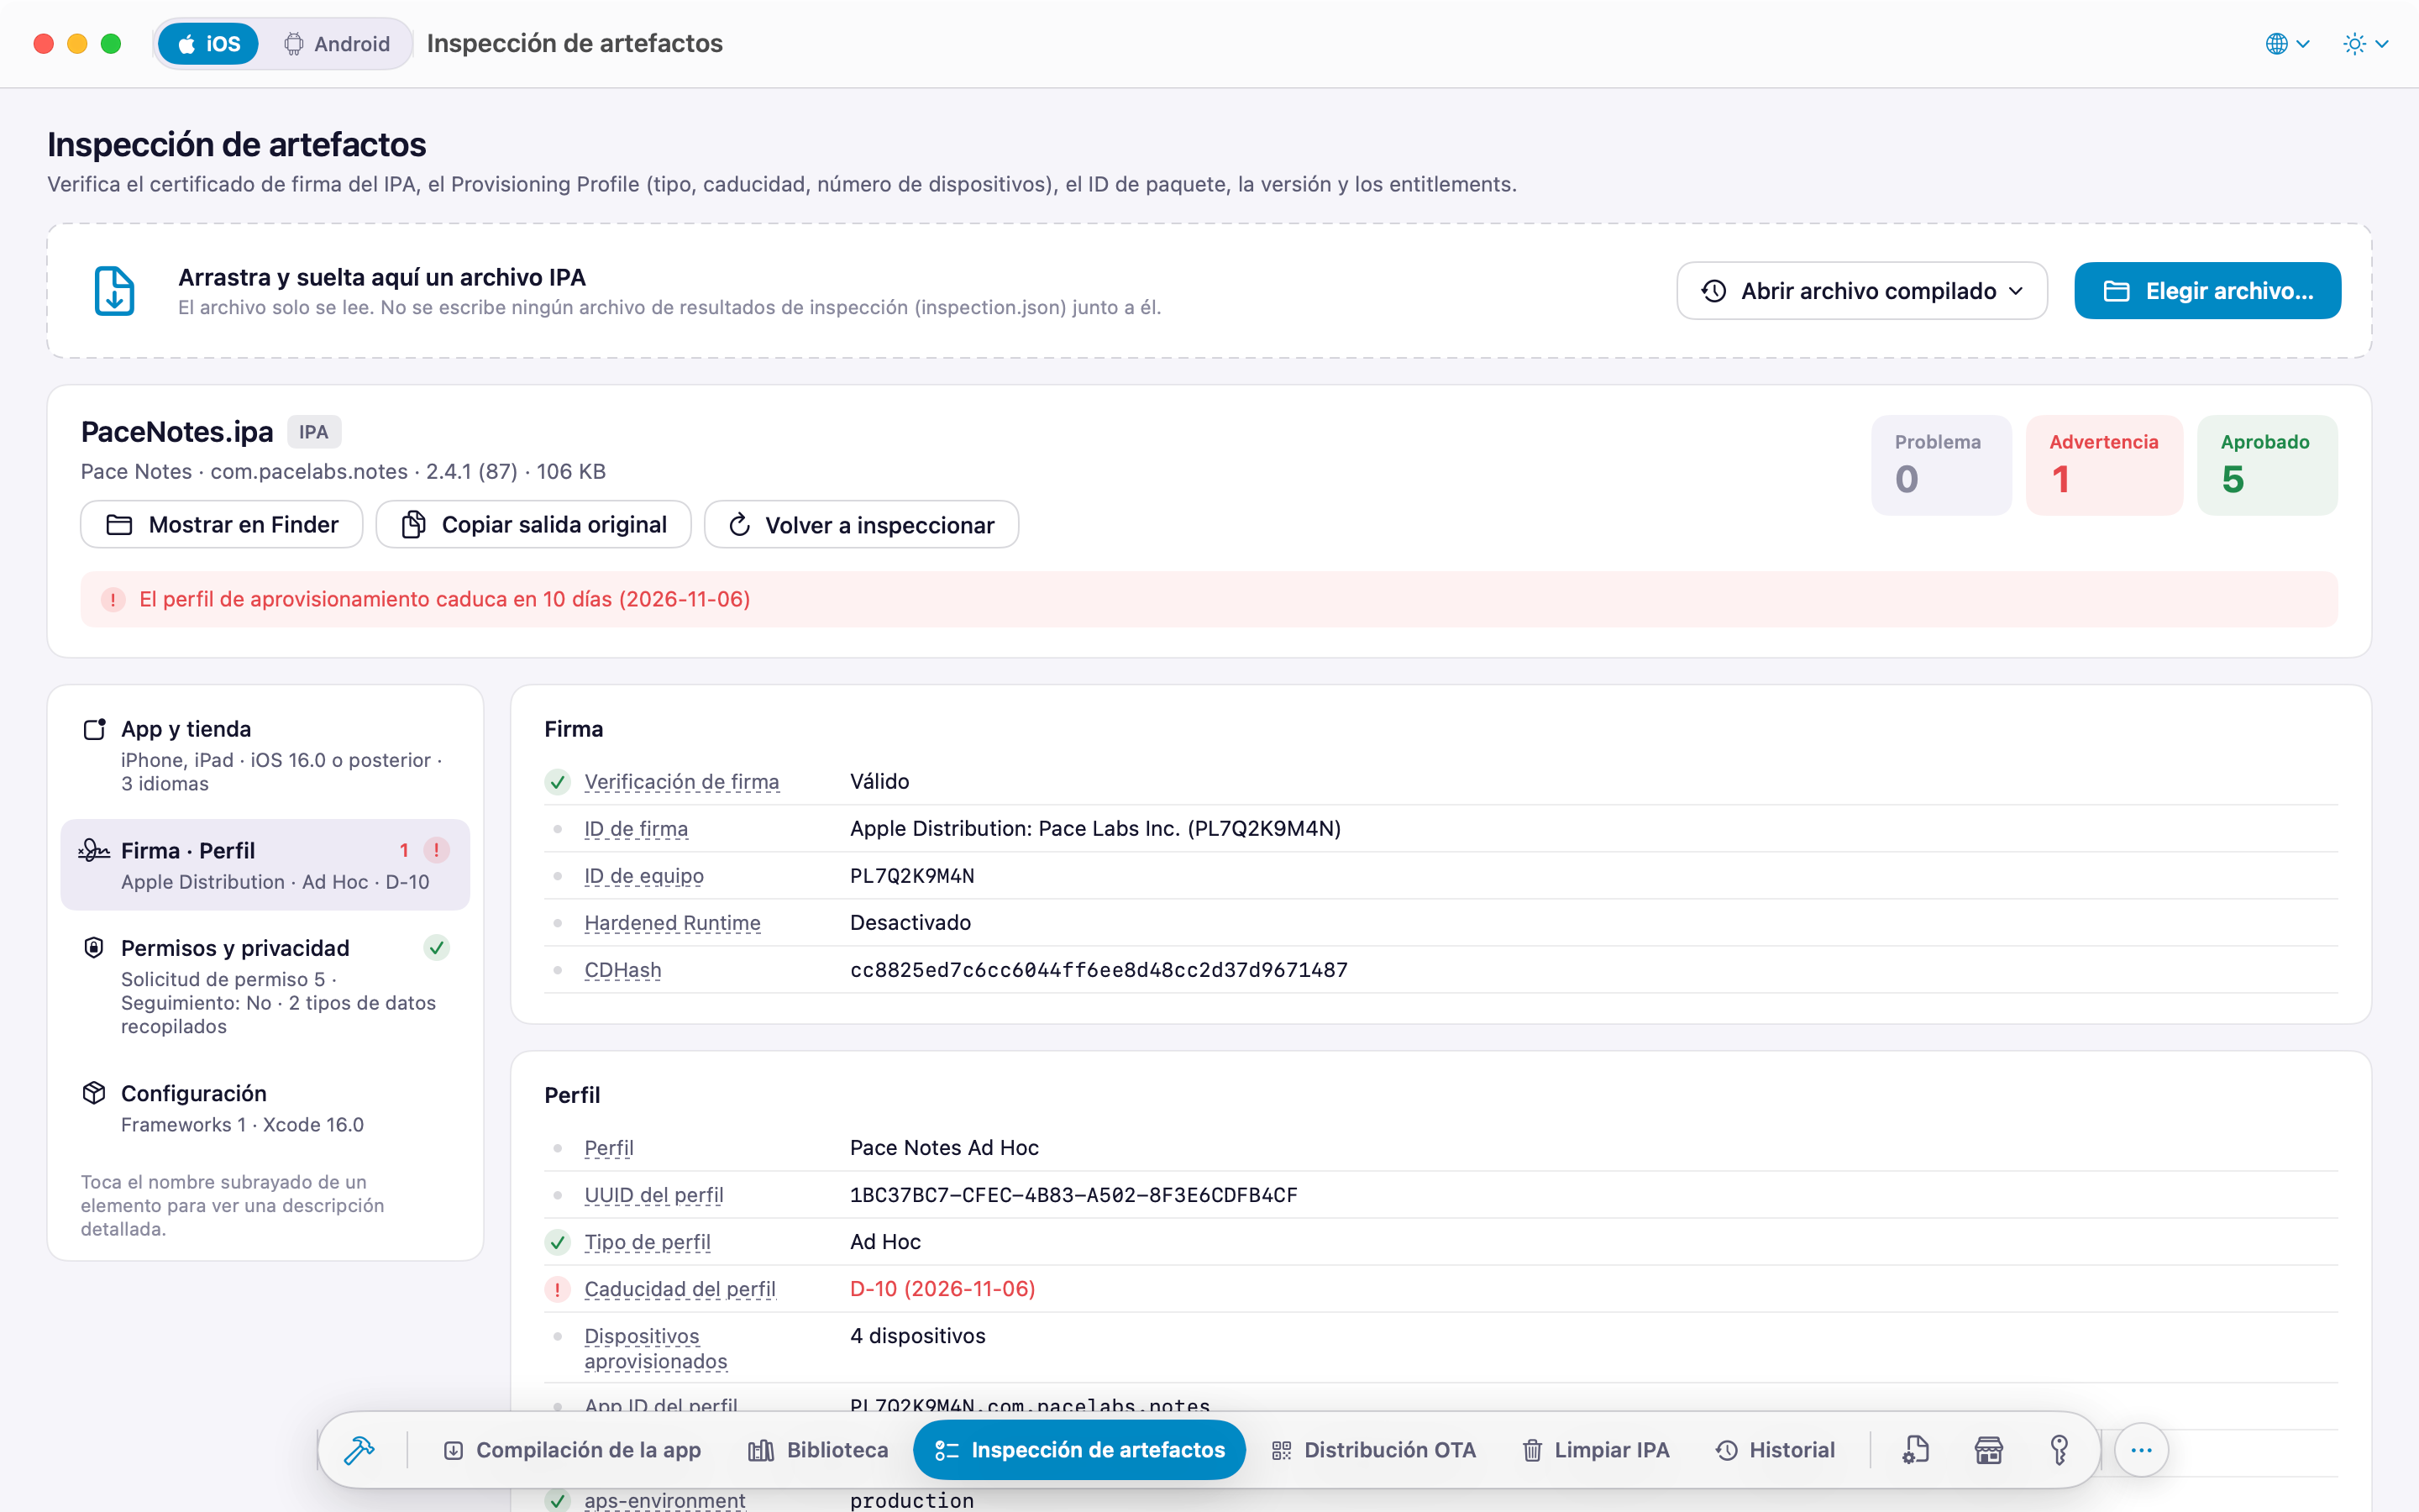This screenshot has width=2419, height=1512.
Task: Click the underlined Dispositivos aprovisionados label
Action: point(656,1348)
